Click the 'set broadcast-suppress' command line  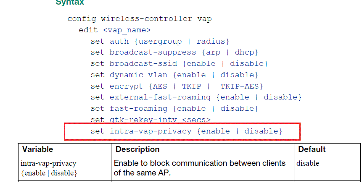174,52
